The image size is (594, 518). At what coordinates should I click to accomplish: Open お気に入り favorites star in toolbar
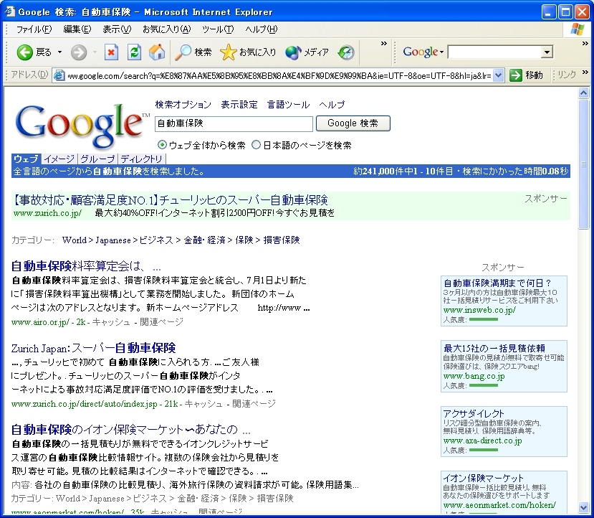(x=228, y=52)
